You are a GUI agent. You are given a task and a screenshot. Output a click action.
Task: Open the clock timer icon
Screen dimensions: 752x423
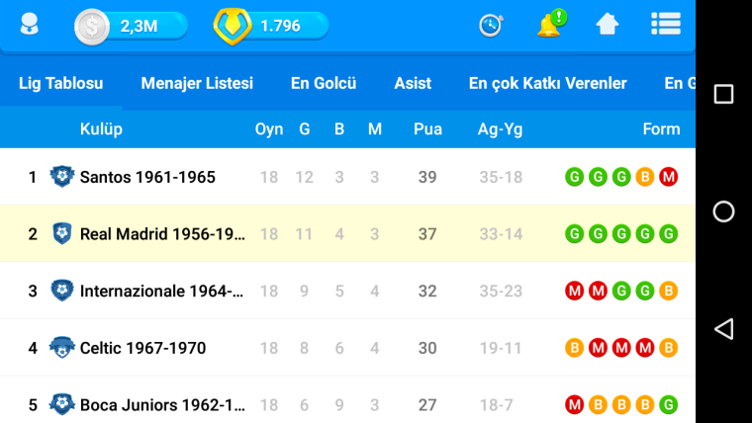(491, 25)
